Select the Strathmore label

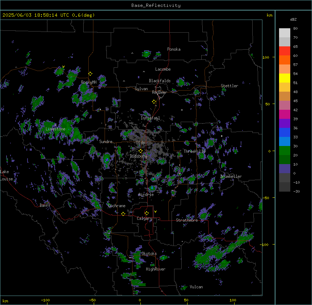point(187,220)
